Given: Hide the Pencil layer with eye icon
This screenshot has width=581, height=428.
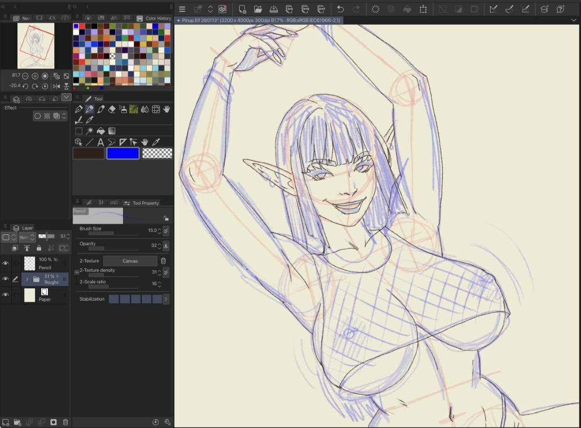Looking at the screenshot, I should pos(6,263).
